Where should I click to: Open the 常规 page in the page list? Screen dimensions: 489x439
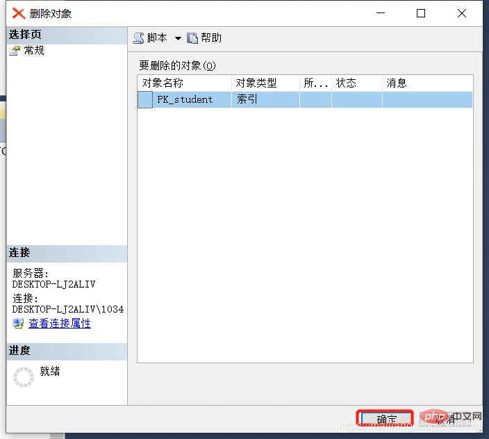click(34, 50)
